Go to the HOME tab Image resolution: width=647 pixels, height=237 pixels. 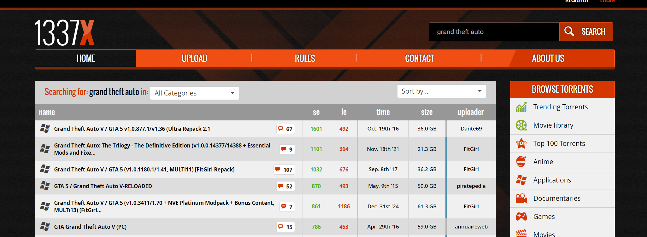pyautogui.click(x=86, y=58)
